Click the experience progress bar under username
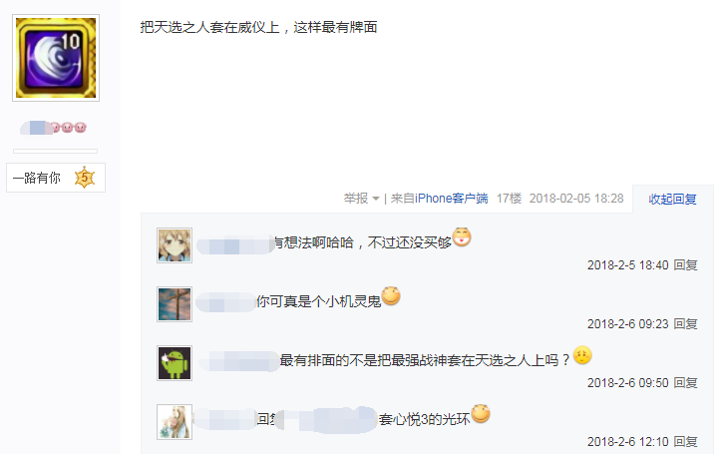The height and width of the screenshot is (454, 719). [x=55, y=151]
